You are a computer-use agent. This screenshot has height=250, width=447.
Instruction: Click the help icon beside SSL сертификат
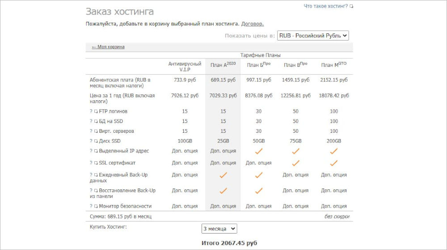pyautogui.click(x=91, y=163)
